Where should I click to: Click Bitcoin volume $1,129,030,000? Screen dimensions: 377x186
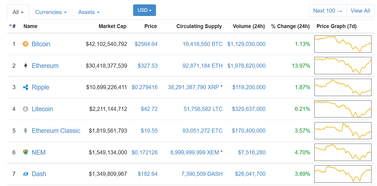[246, 44]
